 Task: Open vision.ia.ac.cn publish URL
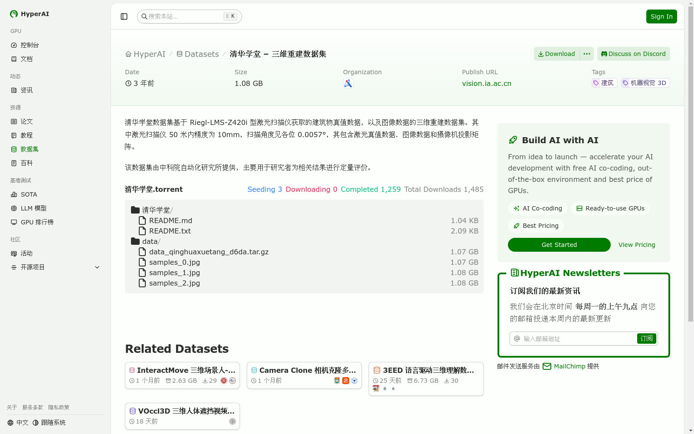(487, 84)
